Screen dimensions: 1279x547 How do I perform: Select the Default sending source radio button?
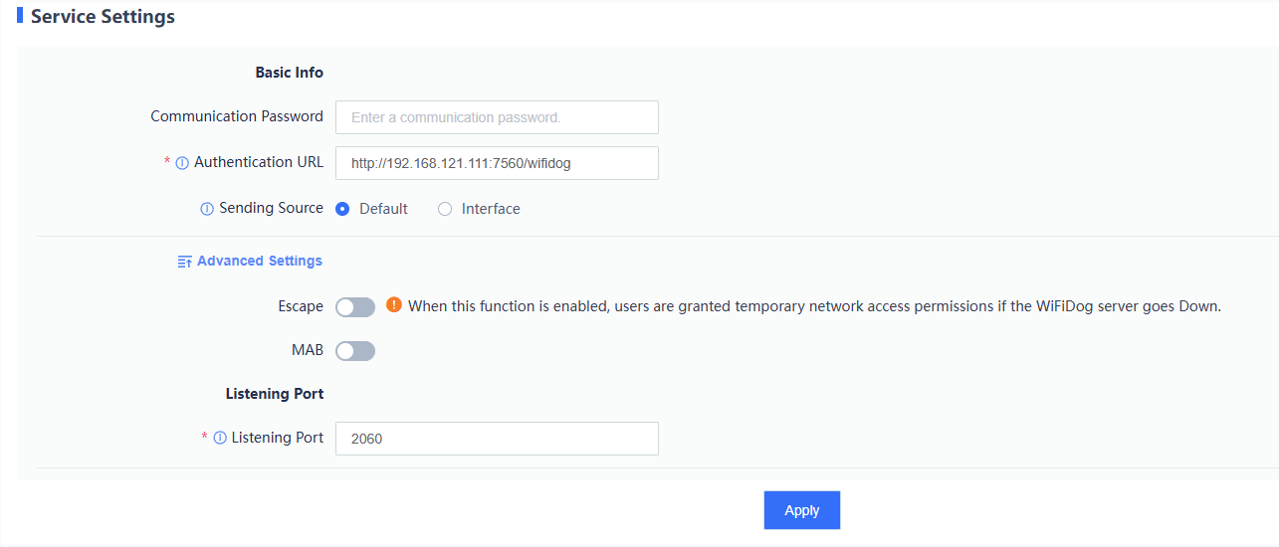pos(342,209)
